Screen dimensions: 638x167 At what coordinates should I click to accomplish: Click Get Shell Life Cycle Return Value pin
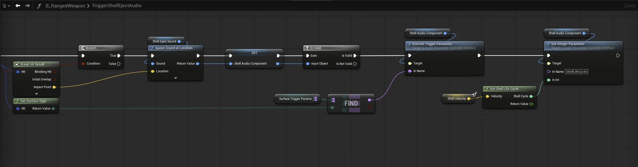pos(531,104)
